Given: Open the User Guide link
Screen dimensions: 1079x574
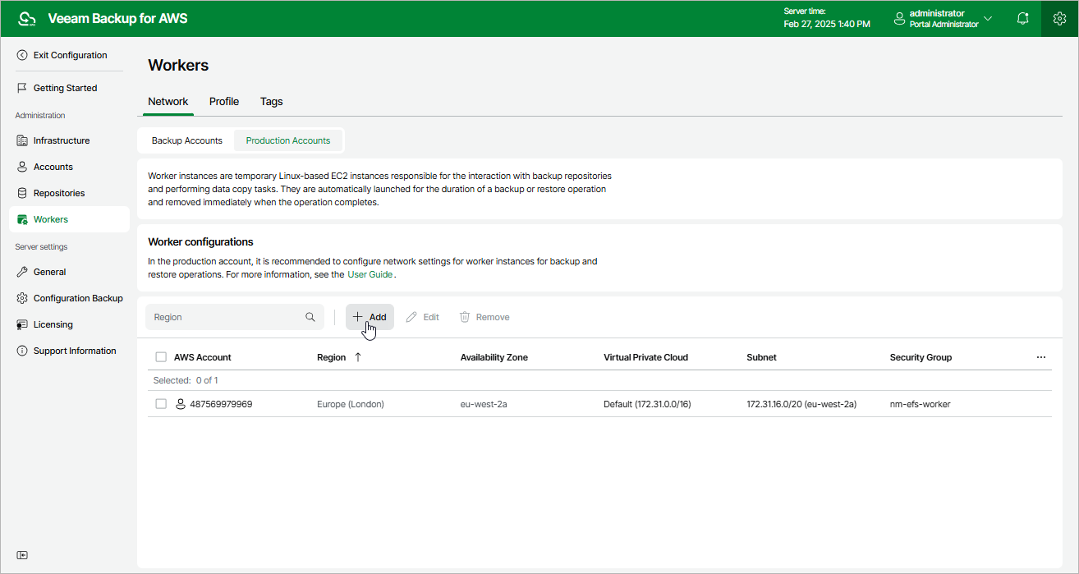Looking at the screenshot, I should (x=370, y=274).
